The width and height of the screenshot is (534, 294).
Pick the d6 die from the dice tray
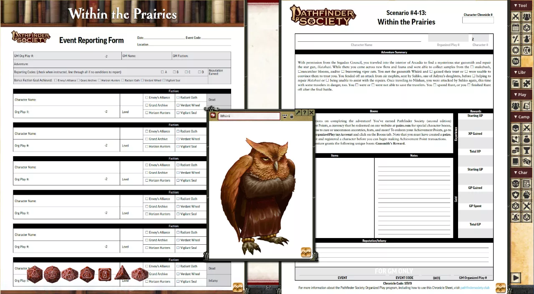(105, 274)
